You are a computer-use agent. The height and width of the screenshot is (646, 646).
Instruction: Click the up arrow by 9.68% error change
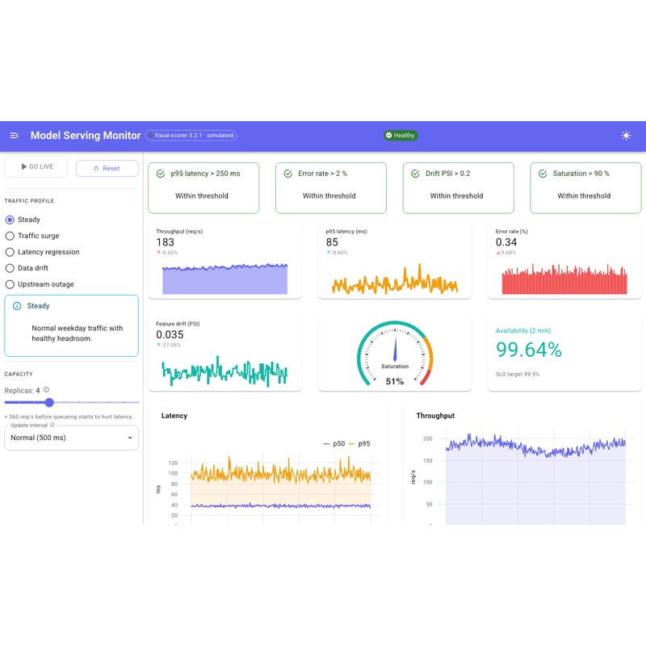(498, 253)
